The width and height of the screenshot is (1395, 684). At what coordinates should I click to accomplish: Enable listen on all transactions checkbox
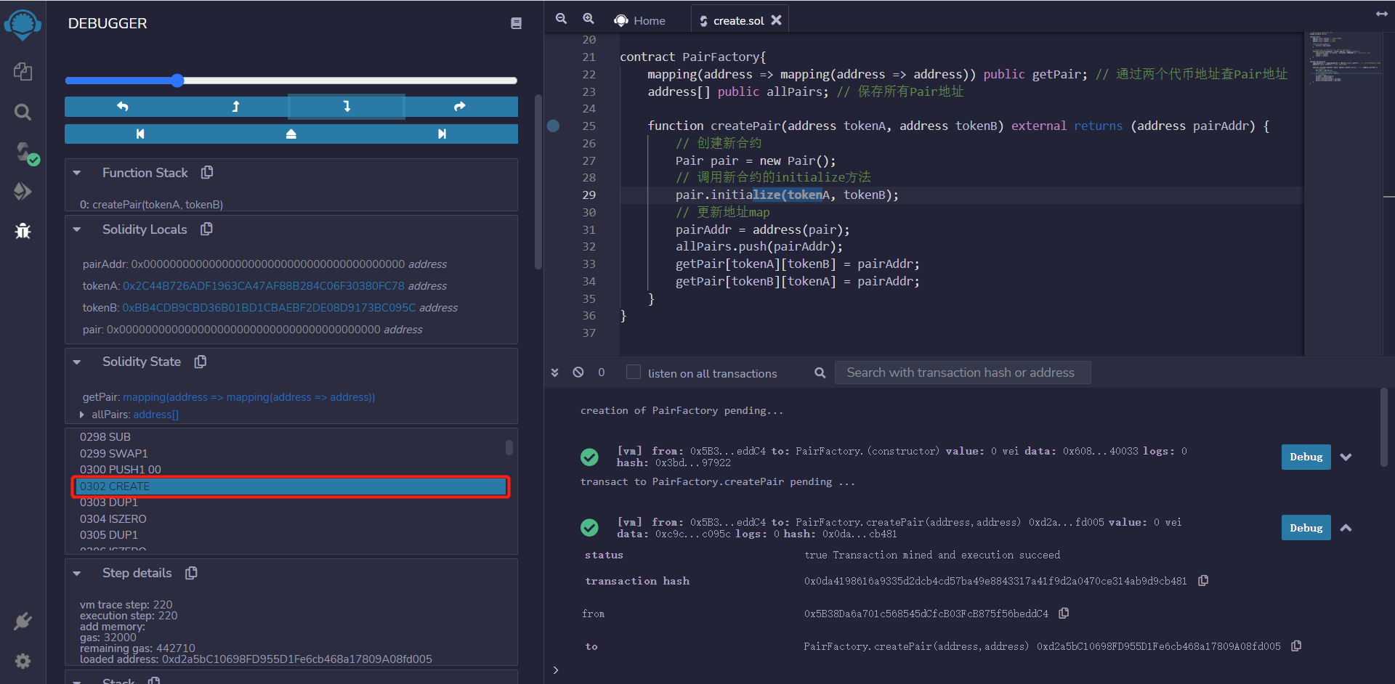[x=634, y=372]
